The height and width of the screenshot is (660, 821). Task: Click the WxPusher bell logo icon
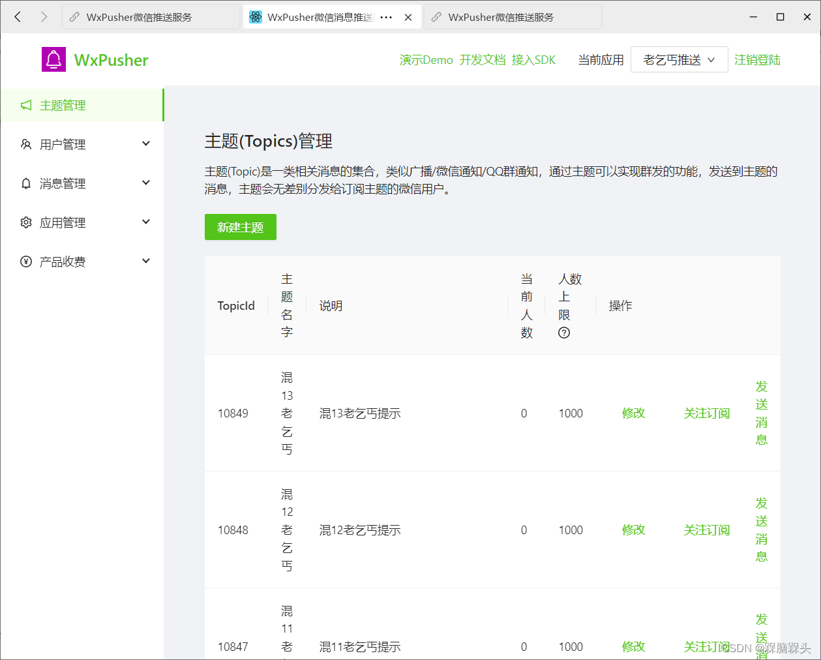[54, 59]
